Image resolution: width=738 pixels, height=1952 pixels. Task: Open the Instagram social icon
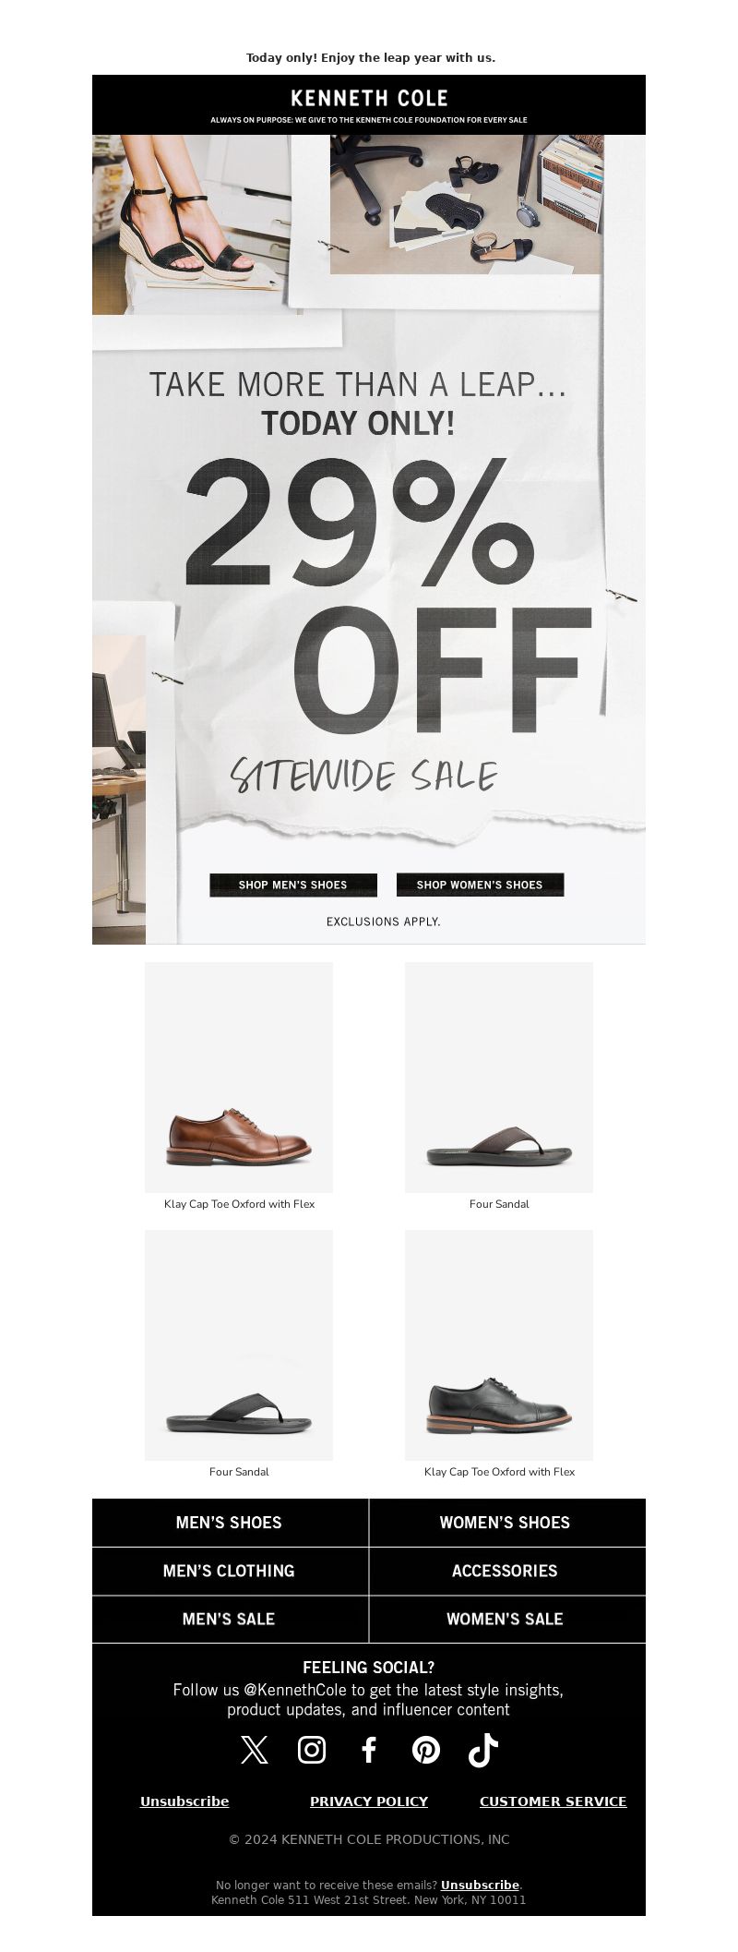312,1750
